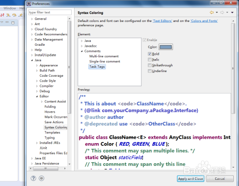Select Java Persistence preference node
Viewport: 239px width, 186px height.
pyautogui.click(x=47, y=164)
